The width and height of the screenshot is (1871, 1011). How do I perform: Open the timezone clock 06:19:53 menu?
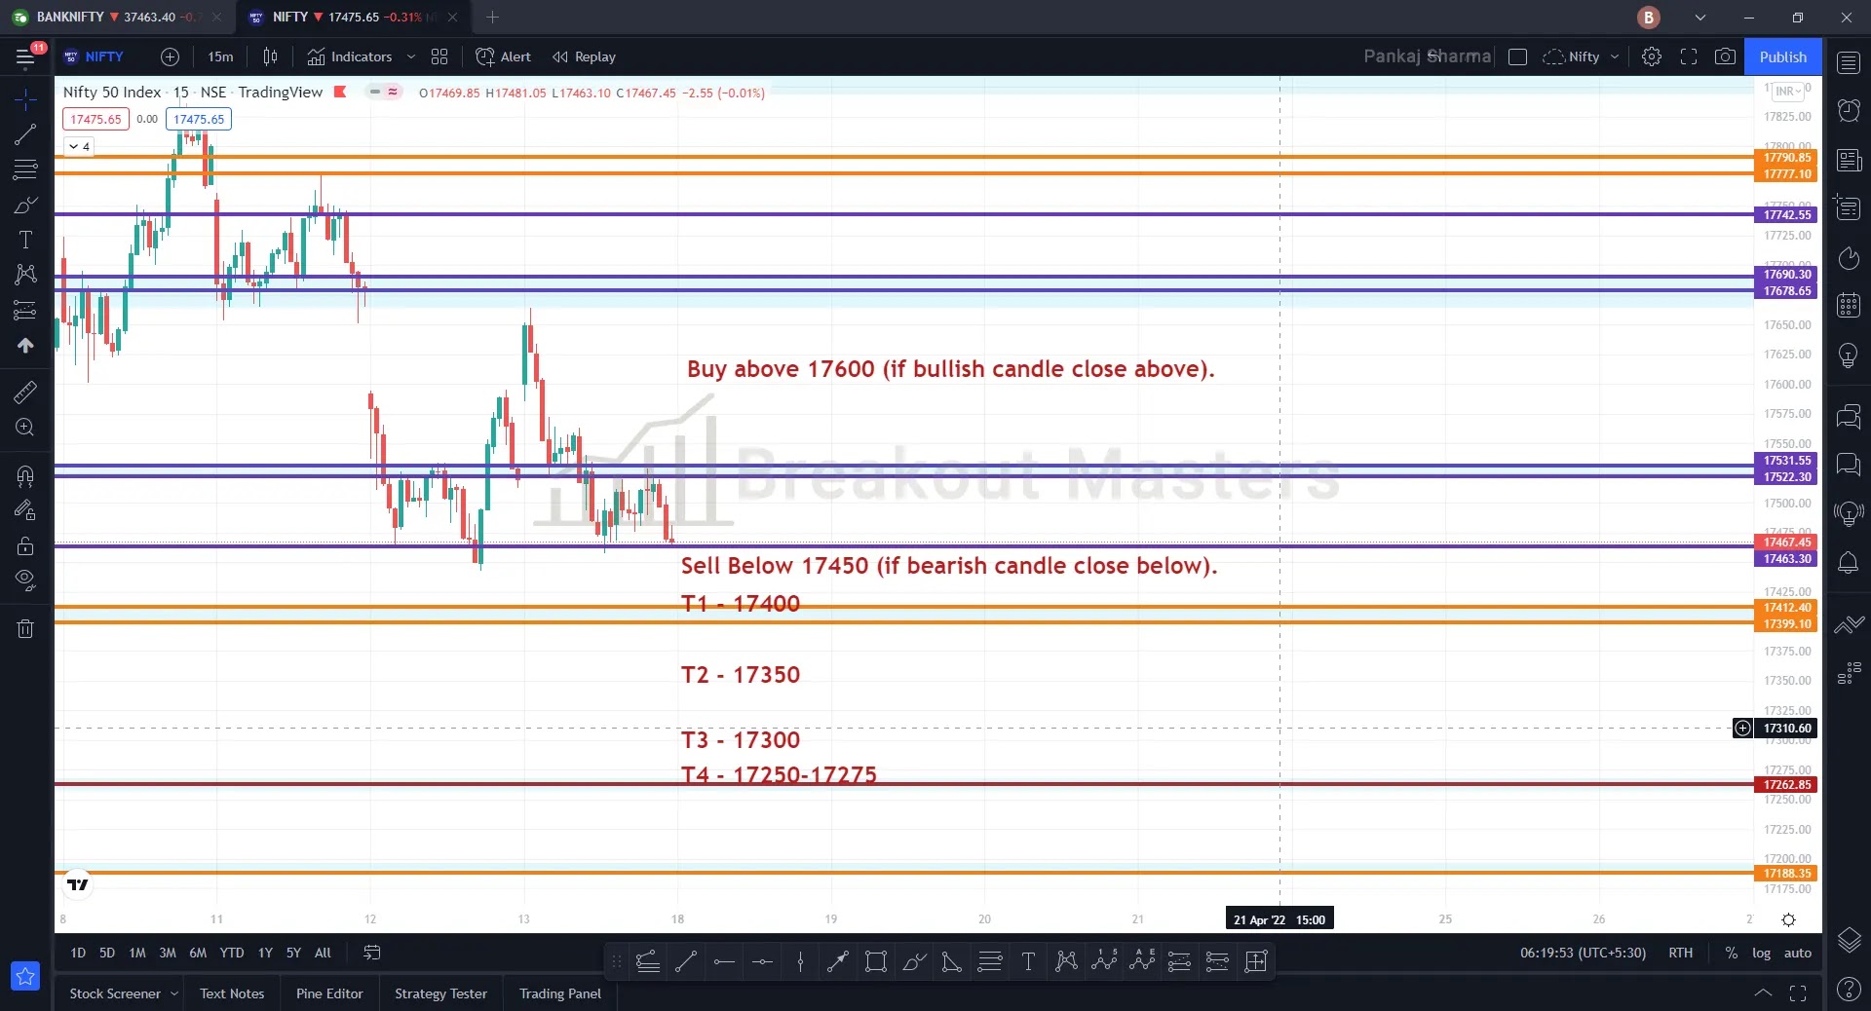tap(1583, 954)
